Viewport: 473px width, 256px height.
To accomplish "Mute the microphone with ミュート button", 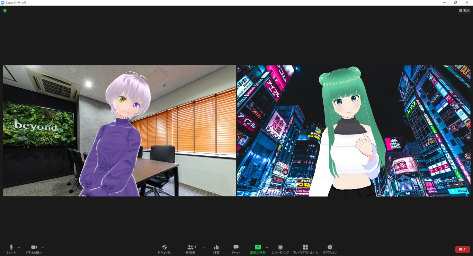I will [11, 249].
